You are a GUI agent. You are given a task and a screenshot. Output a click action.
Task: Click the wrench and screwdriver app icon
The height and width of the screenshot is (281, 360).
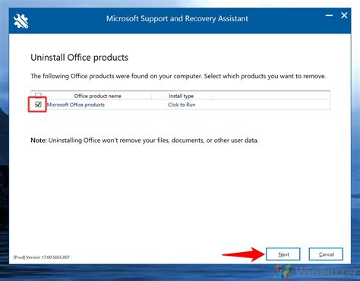pyautogui.click(x=21, y=21)
